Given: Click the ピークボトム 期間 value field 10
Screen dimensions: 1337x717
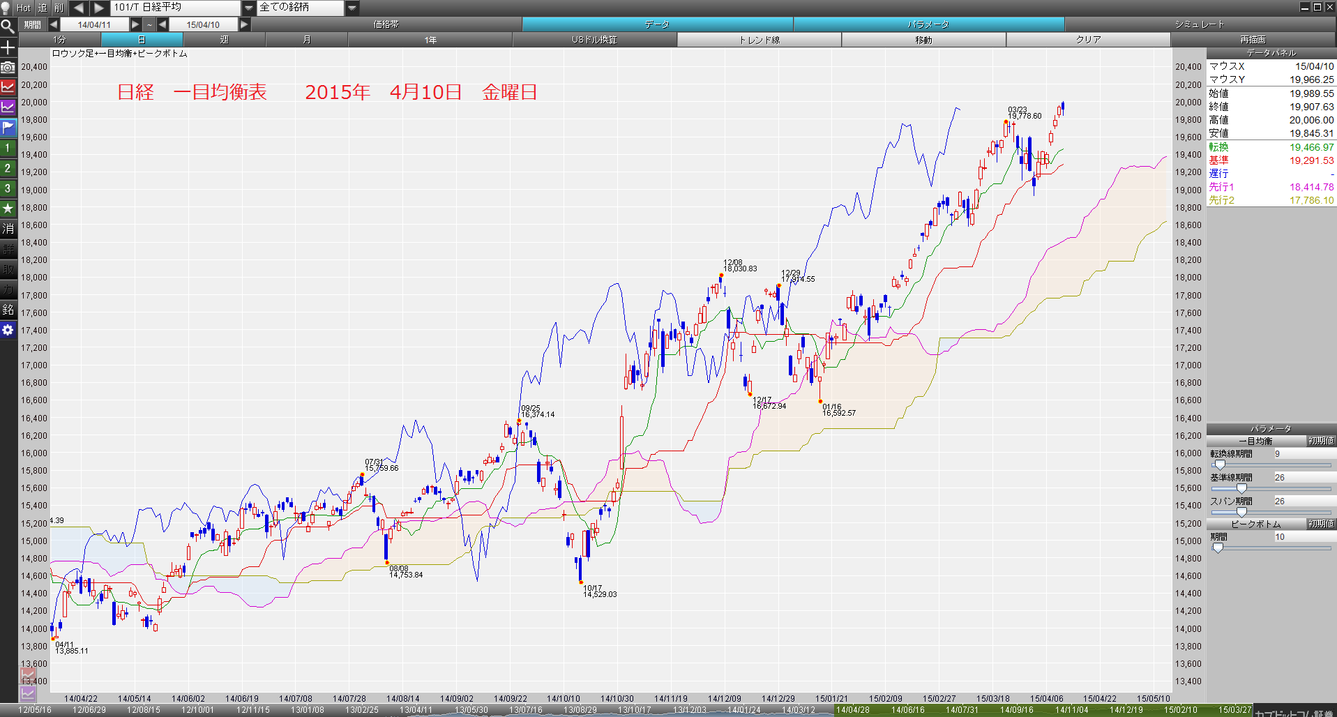Looking at the screenshot, I should coord(1304,536).
